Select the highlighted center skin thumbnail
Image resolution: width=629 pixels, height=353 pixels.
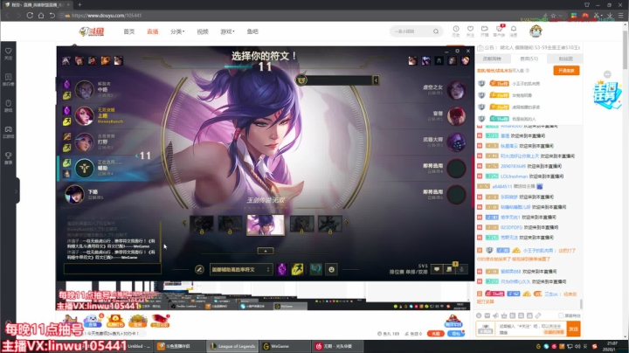click(x=266, y=225)
